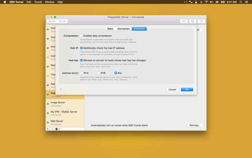Switch to the Connection tab
This screenshot has width=252, height=158.
pyautogui.click(x=123, y=29)
